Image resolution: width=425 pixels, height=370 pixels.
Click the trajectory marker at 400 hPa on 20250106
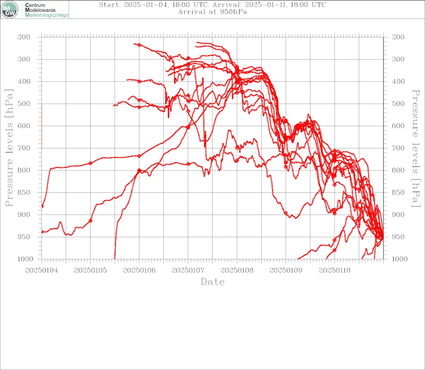[x=139, y=81]
